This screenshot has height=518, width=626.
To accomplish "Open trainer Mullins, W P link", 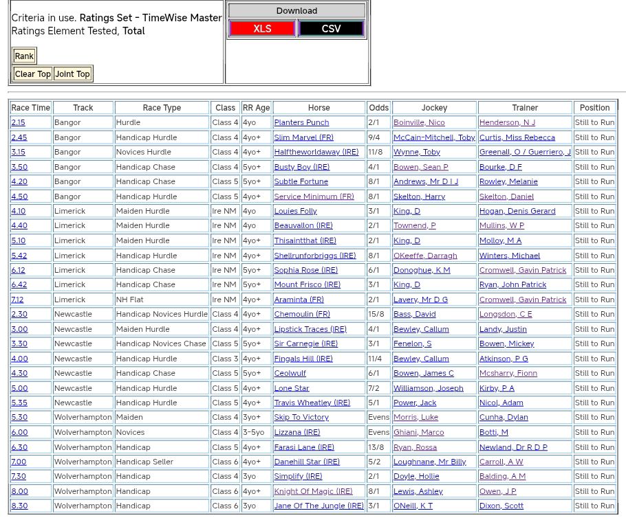I will point(501,226).
